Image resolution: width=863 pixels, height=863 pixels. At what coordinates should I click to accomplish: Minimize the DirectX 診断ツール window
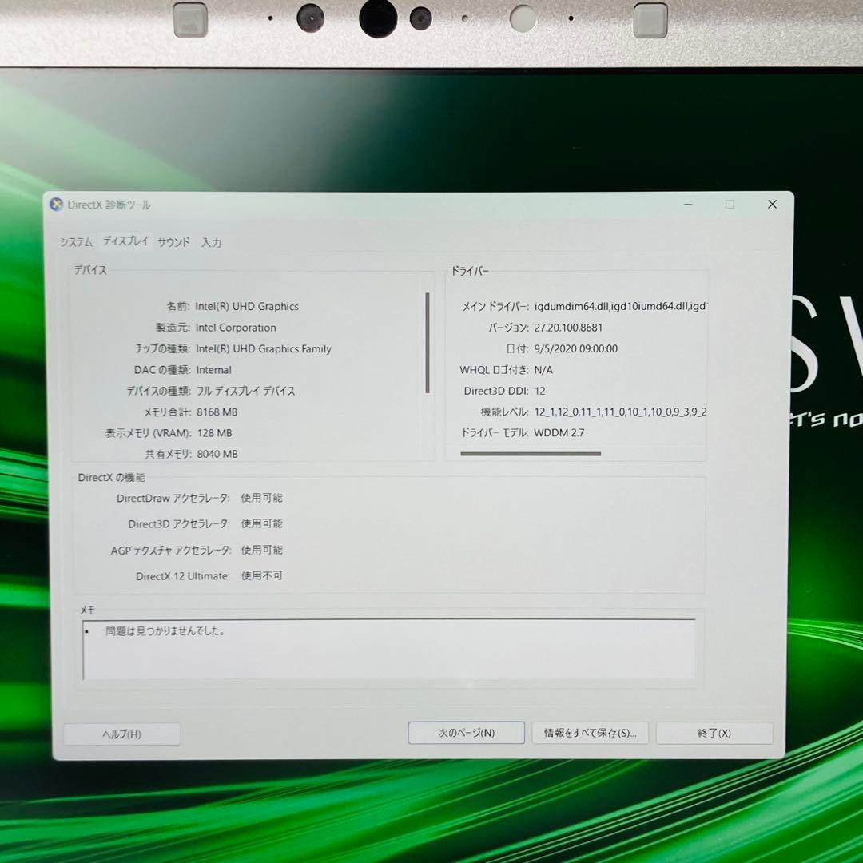pyautogui.click(x=688, y=205)
